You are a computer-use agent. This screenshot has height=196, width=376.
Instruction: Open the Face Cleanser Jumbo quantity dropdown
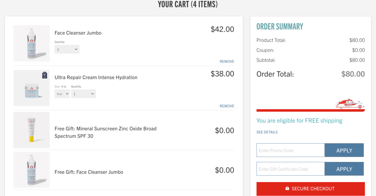pyautogui.click(x=67, y=49)
